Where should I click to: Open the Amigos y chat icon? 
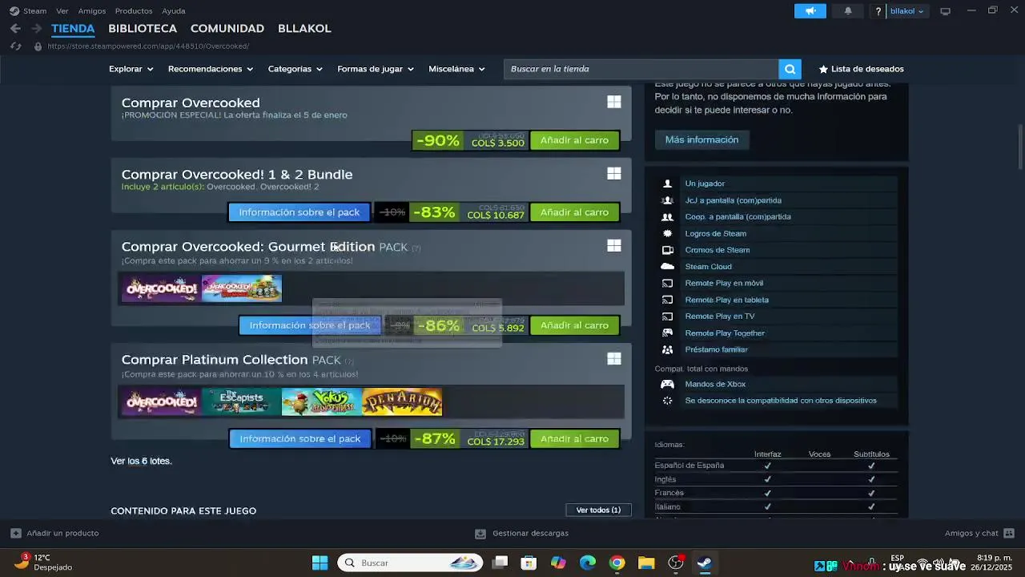coord(1009,533)
